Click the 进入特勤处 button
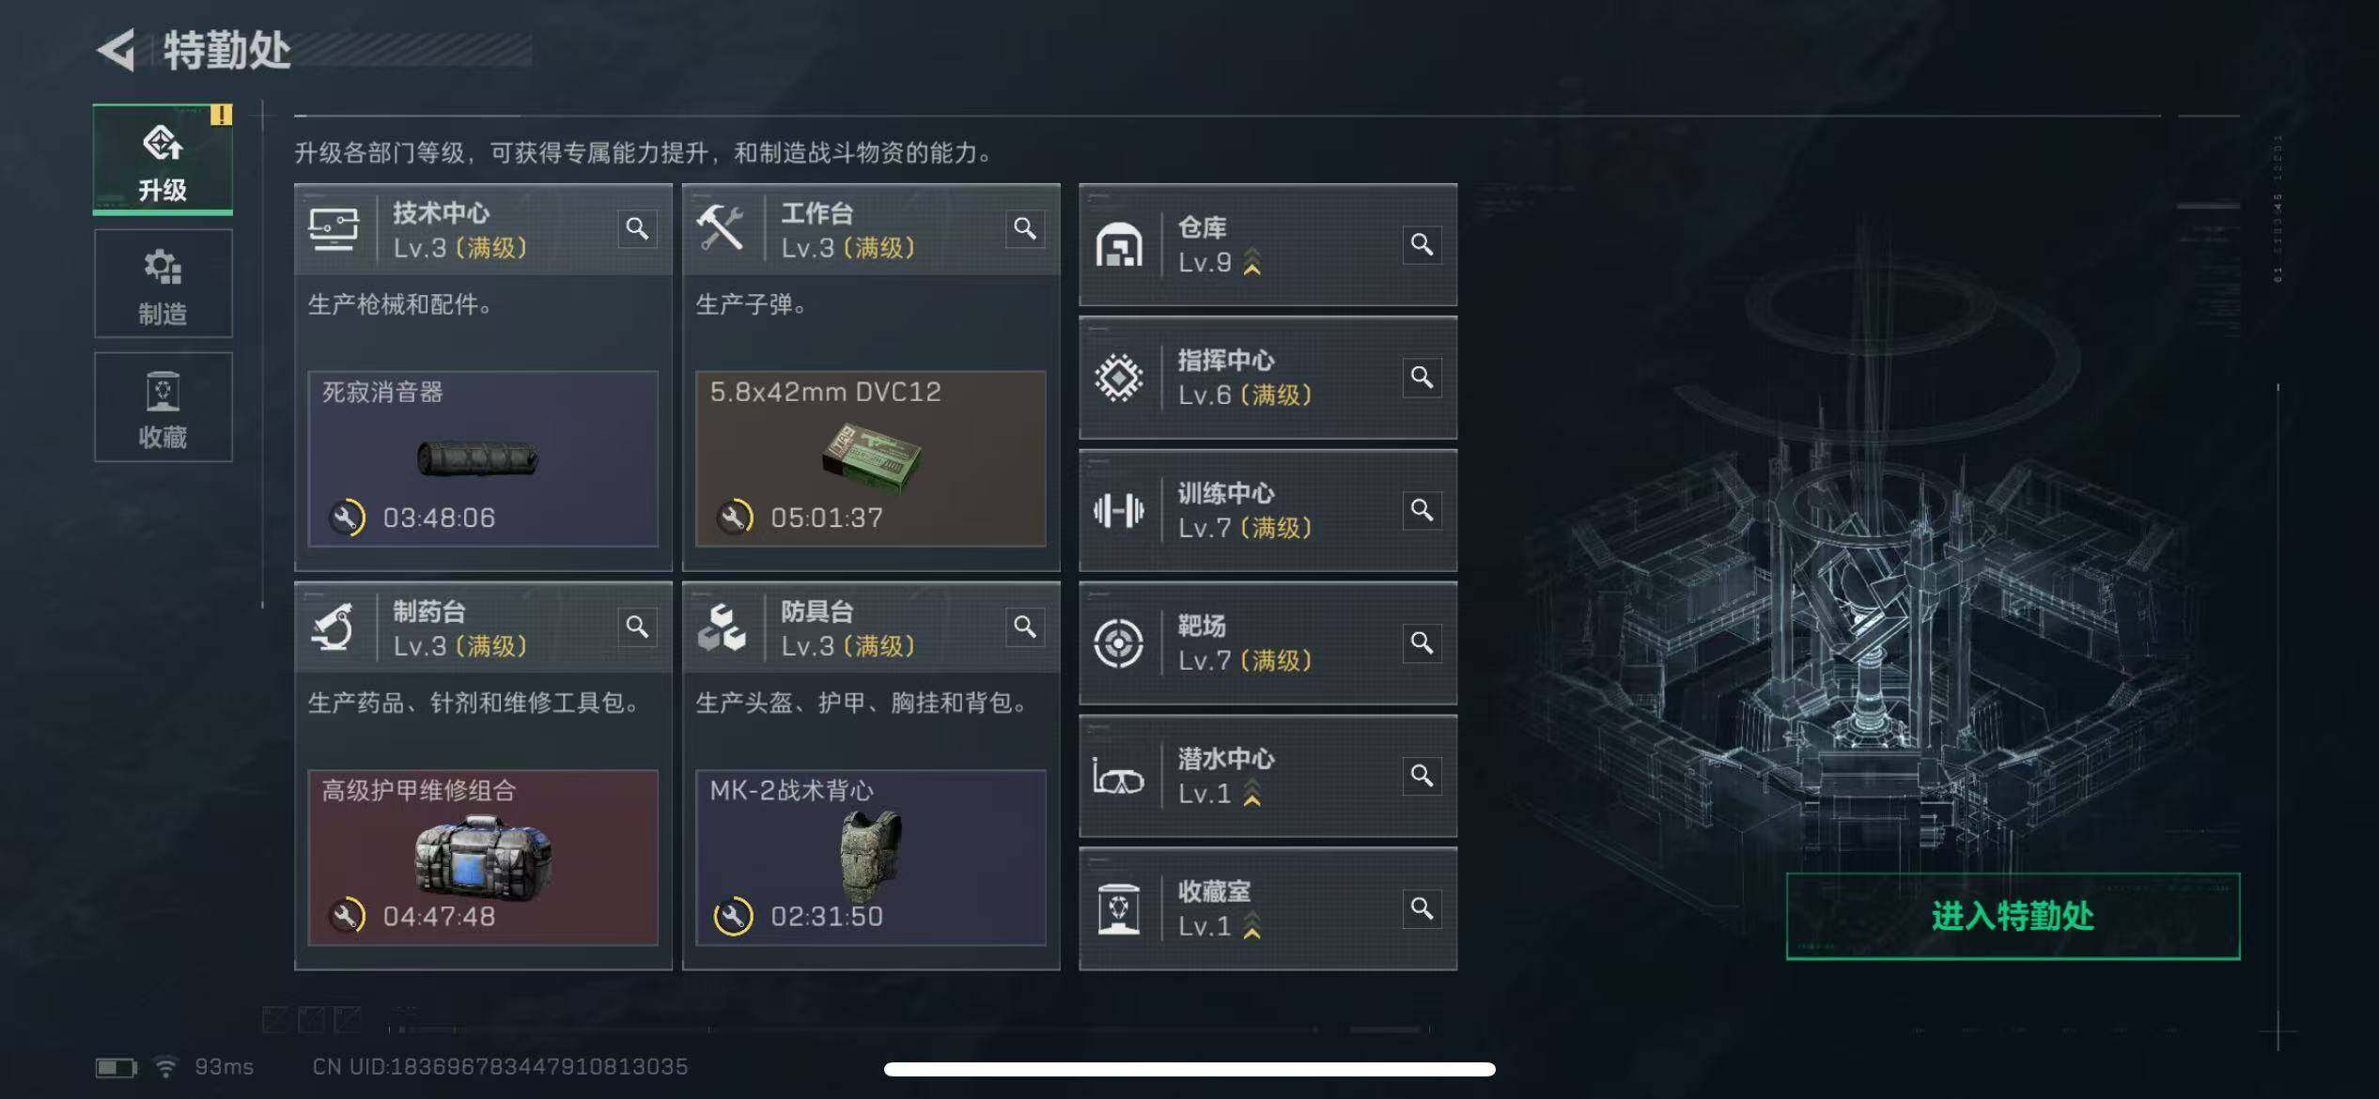This screenshot has height=1099, width=2379. point(2013,916)
